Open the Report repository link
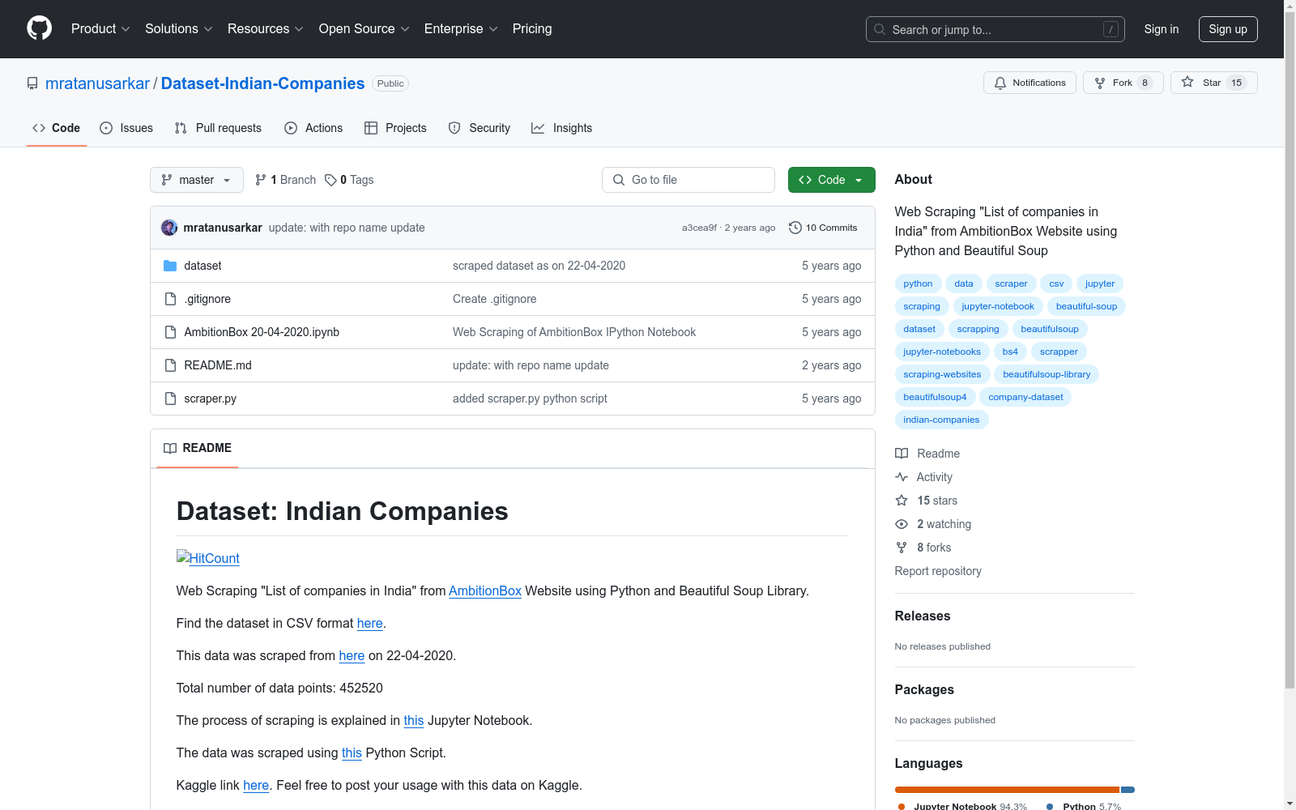Image resolution: width=1296 pixels, height=810 pixels. click(x=938, y=571)
